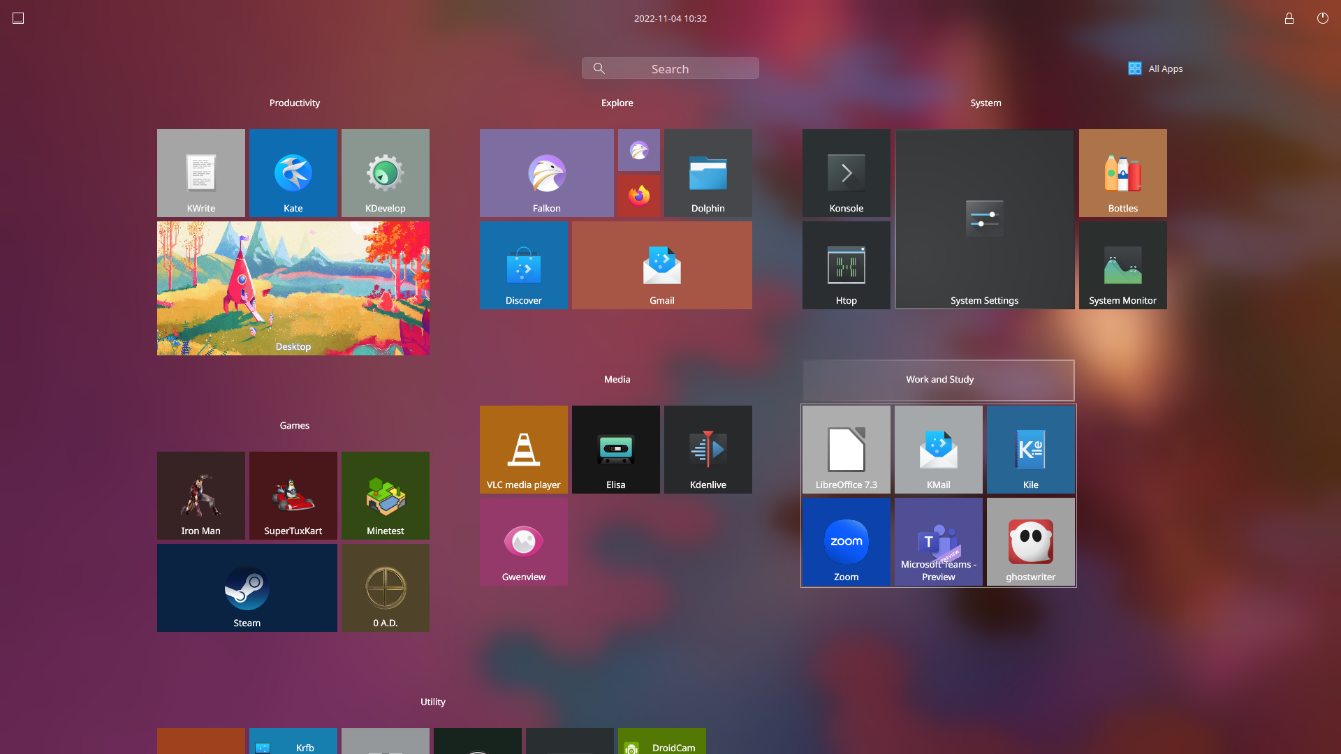Click the Media group title
Image resolution: width=1341 pixels, height=754 pixels.
617,379
